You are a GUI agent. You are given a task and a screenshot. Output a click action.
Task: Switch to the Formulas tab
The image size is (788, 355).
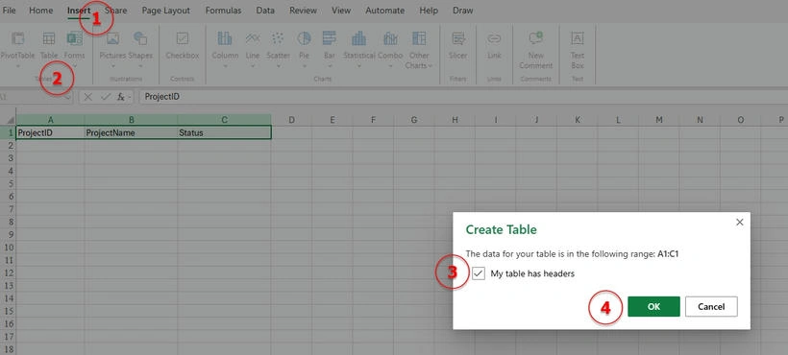[223, 10]
